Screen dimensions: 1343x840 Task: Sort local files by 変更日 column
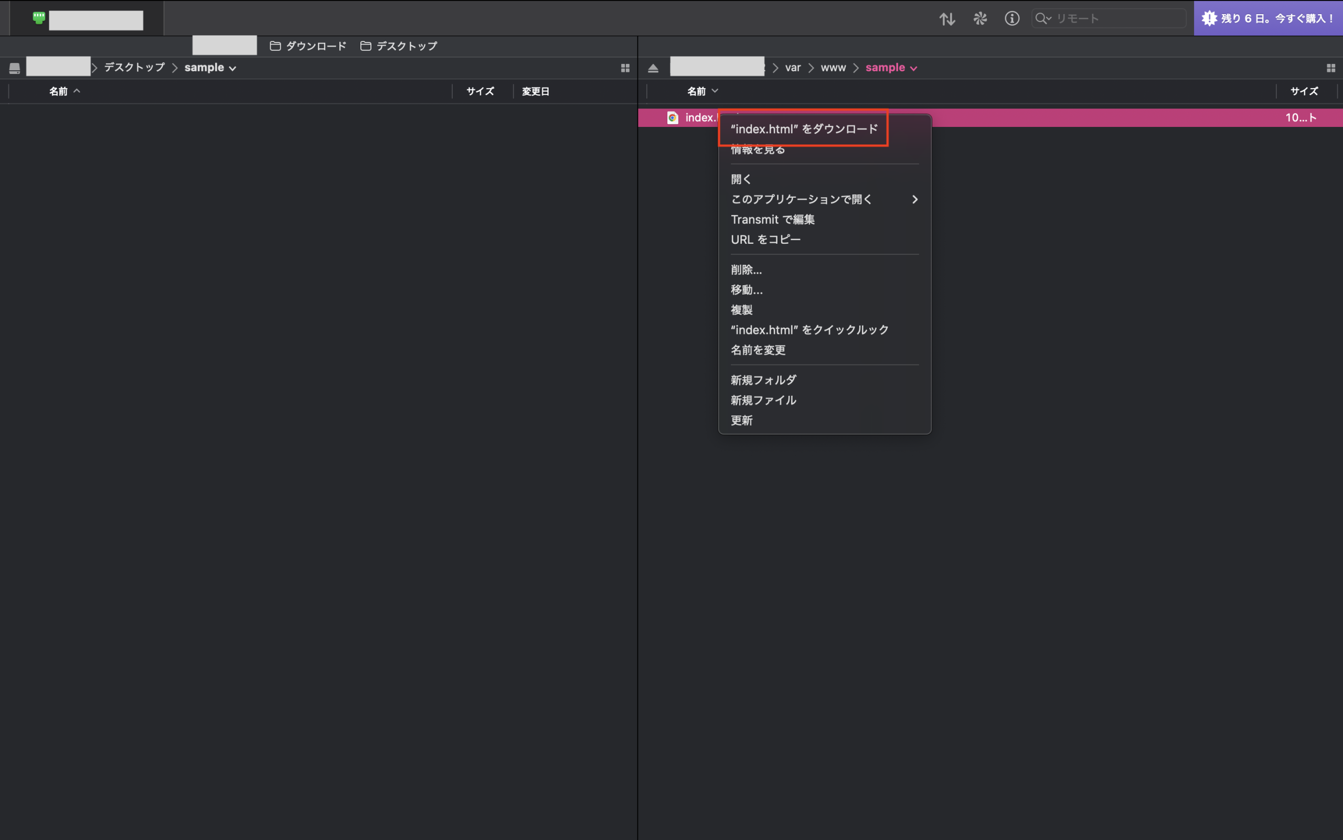point(535,91)
